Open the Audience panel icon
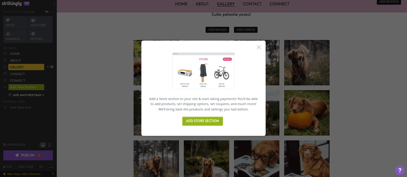This screenshot has width=407, height=177. coord(8,34)
